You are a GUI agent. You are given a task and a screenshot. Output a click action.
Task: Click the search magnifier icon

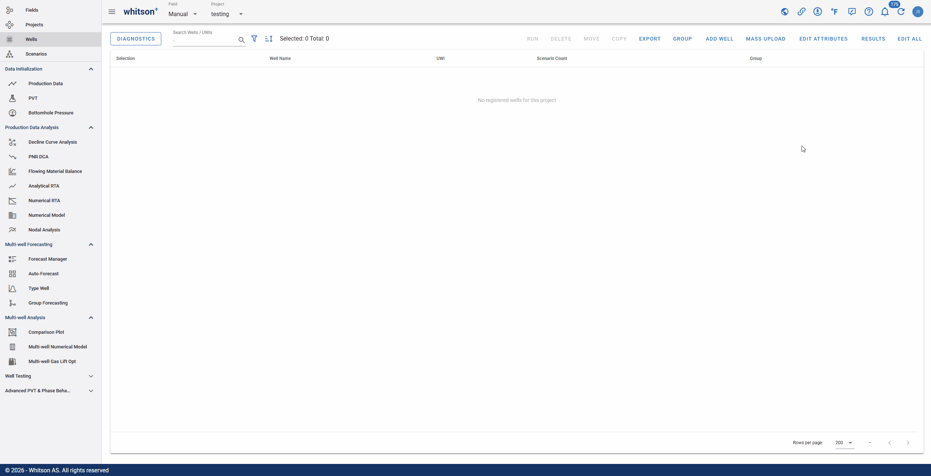241,40
